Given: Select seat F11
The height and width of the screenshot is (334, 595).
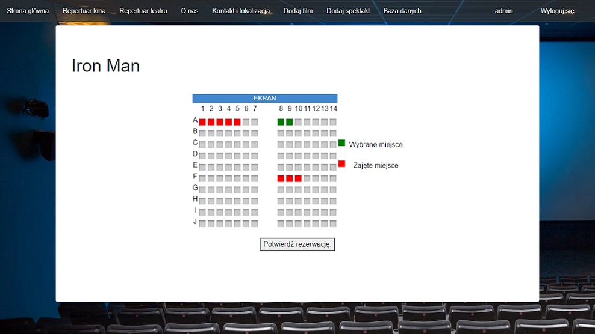Looking at the screenshot, I should 307,178.
